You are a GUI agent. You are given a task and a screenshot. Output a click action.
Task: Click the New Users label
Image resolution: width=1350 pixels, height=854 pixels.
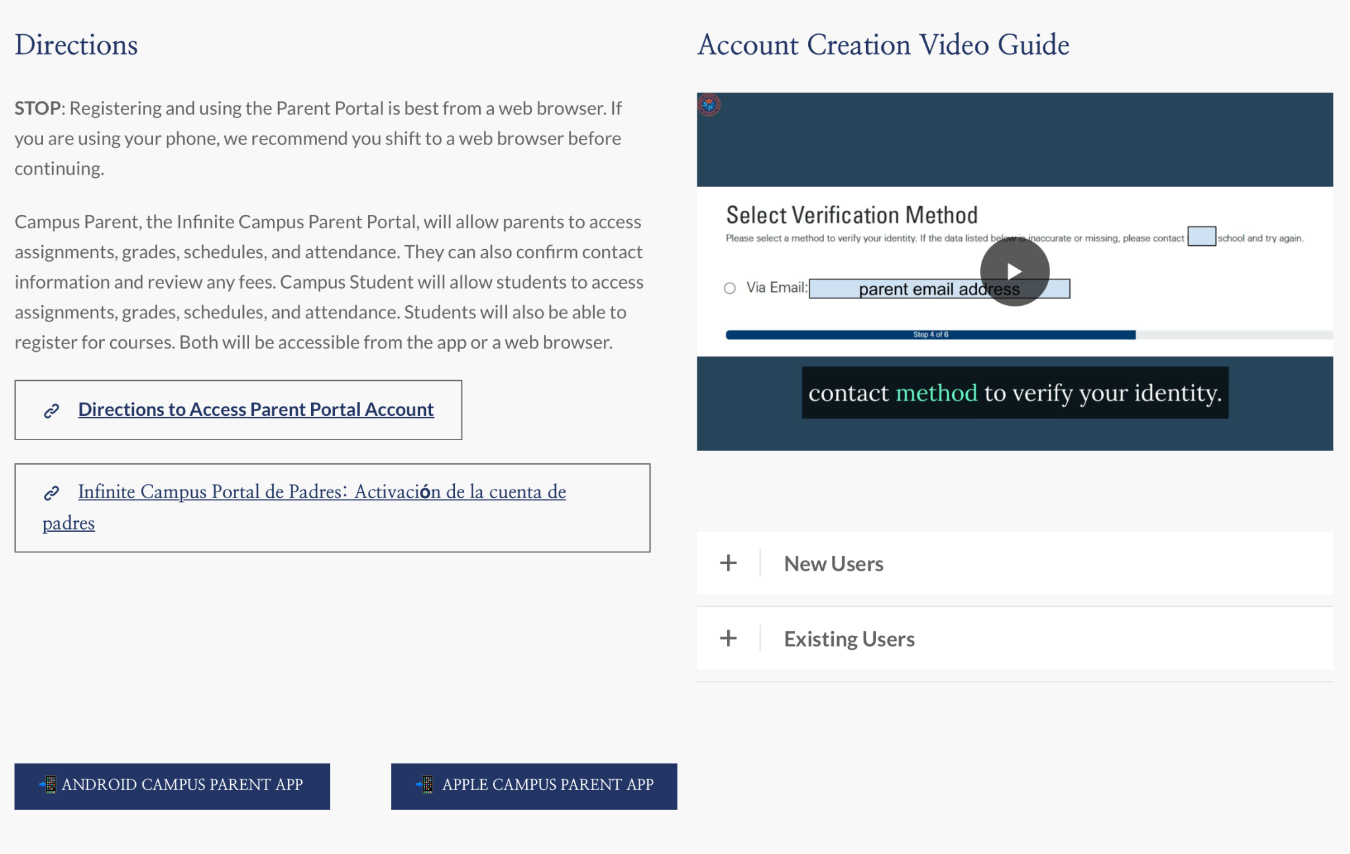(x=834, y=563)
